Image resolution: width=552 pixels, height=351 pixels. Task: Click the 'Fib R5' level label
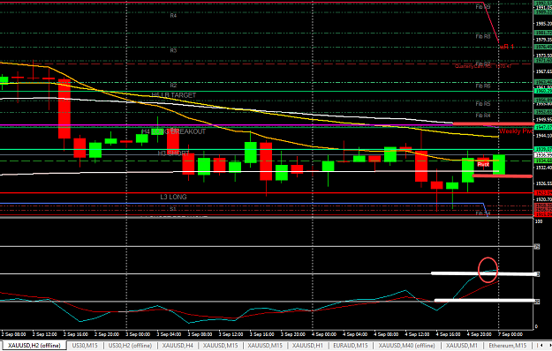point(483,104)
